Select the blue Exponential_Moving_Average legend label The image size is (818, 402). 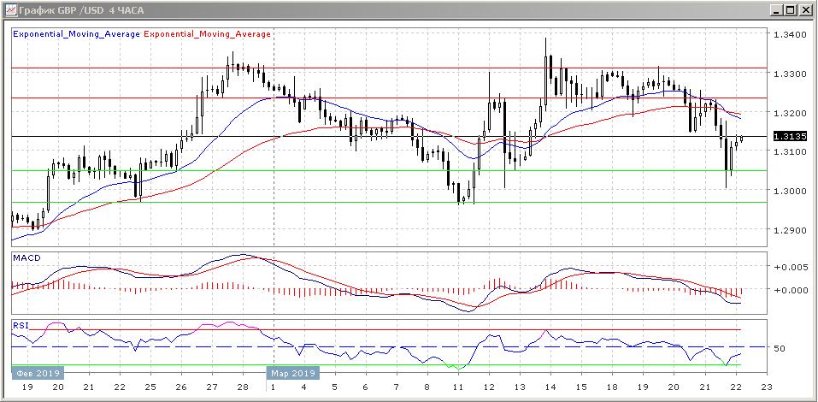[76, 34]
